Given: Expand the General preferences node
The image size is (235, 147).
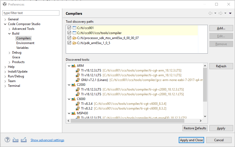Looking at the screenshot, I should 5,20.
